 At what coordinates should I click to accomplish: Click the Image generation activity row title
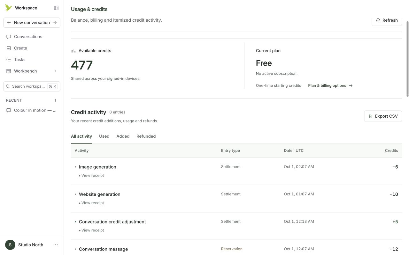97,167
